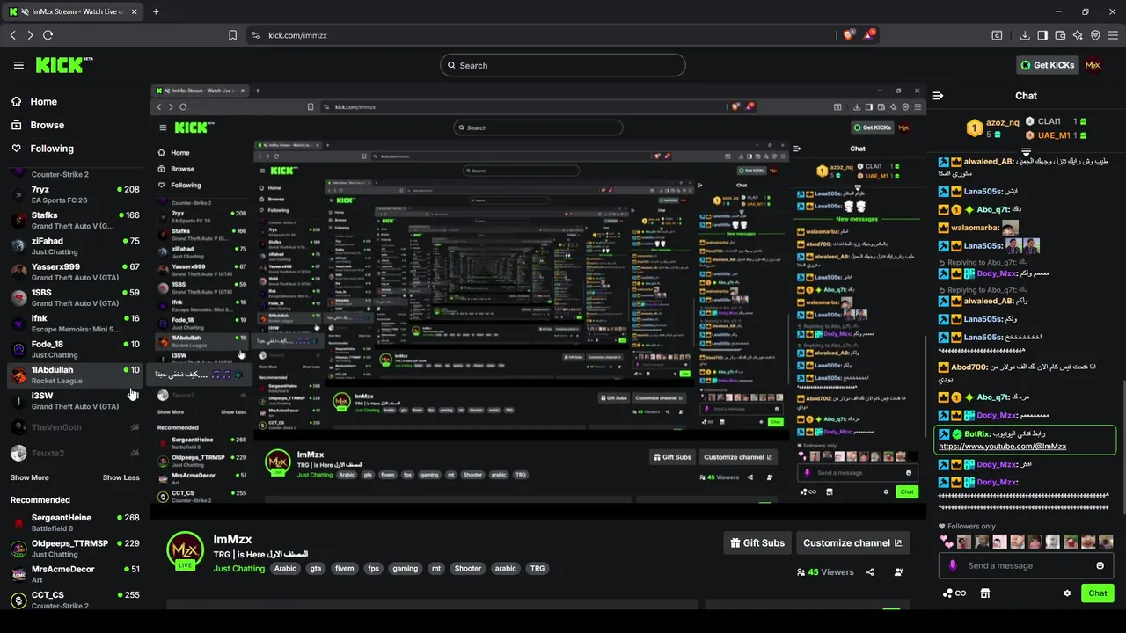Viewport: 1126px width, 633px height.
Task: Click username Abod700 in chat
Action: point(969,367)
